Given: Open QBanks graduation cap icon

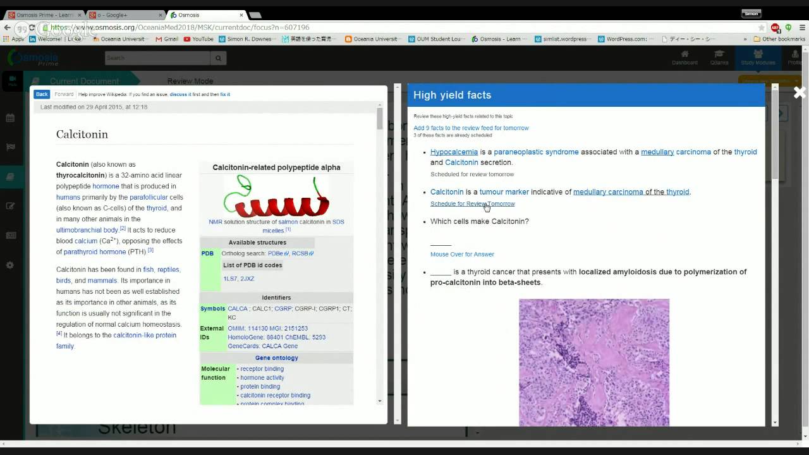Looking at the screenshot, I should [719, 58].
